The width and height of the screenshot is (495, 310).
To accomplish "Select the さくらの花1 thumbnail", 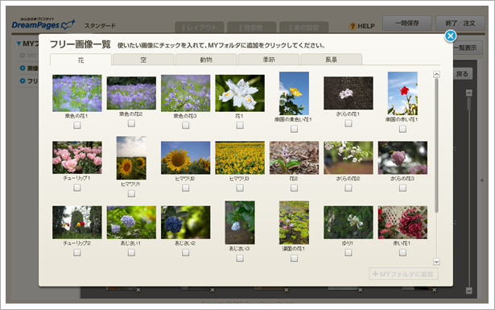I will [349, 93].
